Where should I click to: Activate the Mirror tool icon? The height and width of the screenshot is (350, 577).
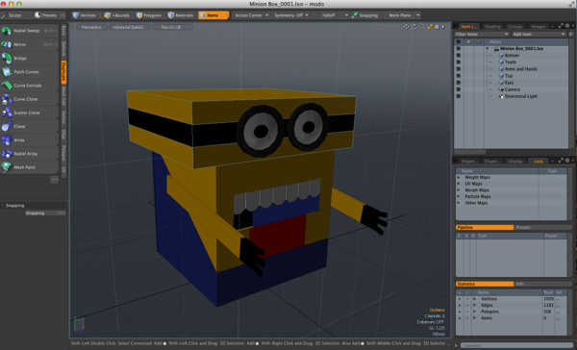click(x=7, y=44)
